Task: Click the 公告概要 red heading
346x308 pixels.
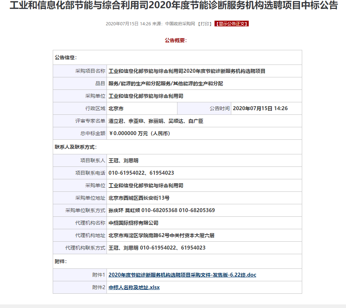Action: tap(175, 41)
